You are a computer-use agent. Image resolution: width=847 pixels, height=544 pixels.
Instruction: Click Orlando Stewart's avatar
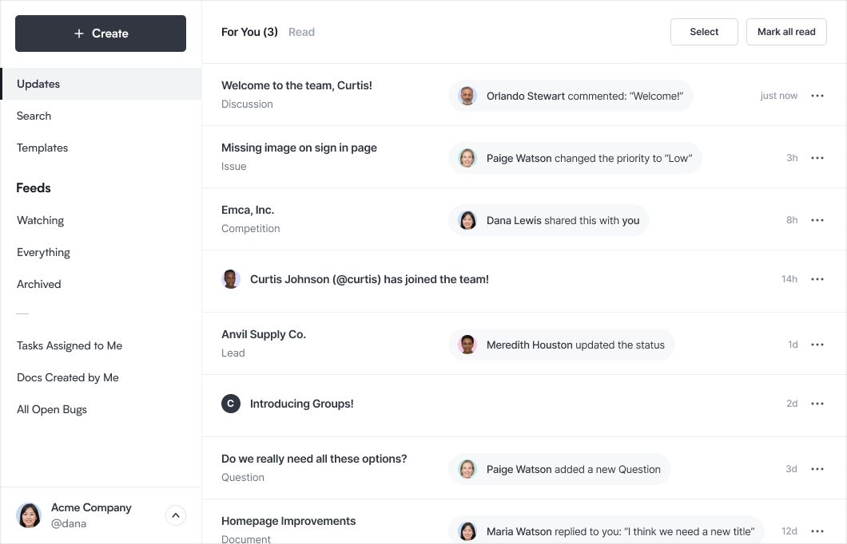click(467, 96)
